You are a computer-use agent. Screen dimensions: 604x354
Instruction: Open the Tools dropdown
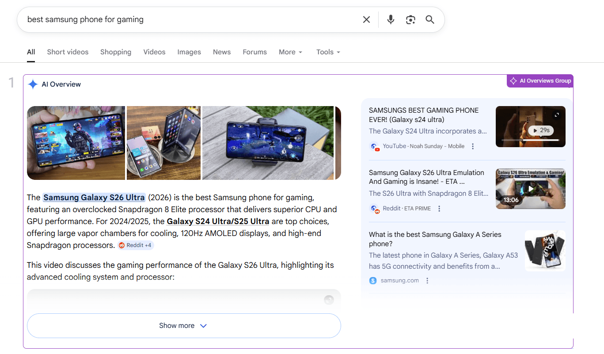tap(327, 52)
